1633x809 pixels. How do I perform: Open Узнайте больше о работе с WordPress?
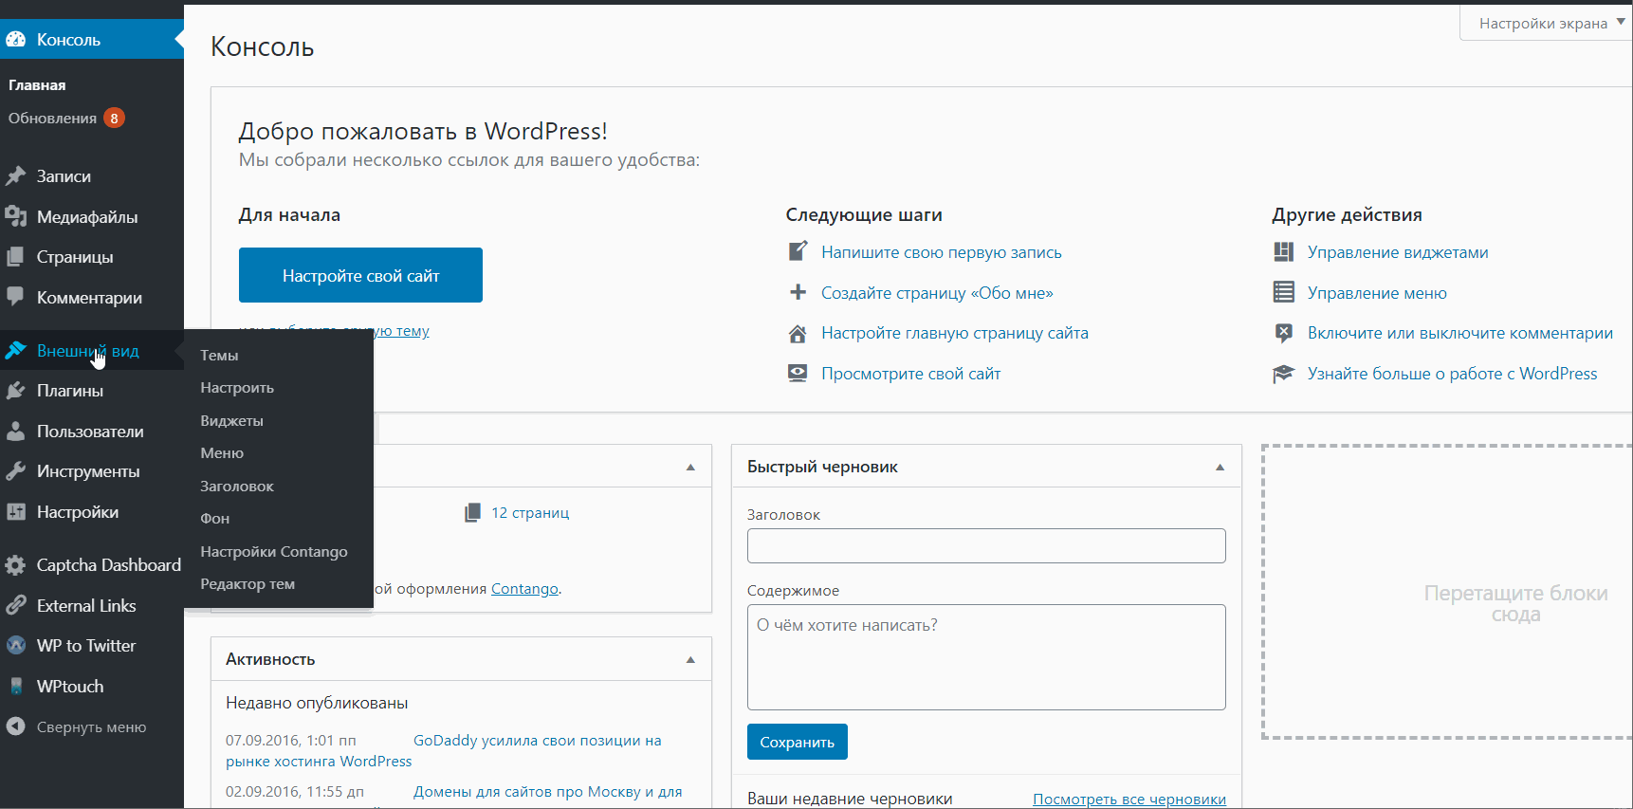[x=1452, y=374]
